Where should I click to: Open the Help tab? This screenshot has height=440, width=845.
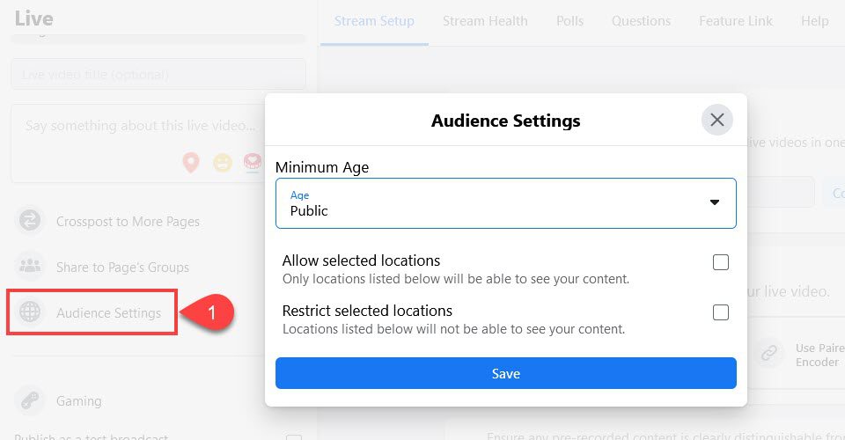815,21
